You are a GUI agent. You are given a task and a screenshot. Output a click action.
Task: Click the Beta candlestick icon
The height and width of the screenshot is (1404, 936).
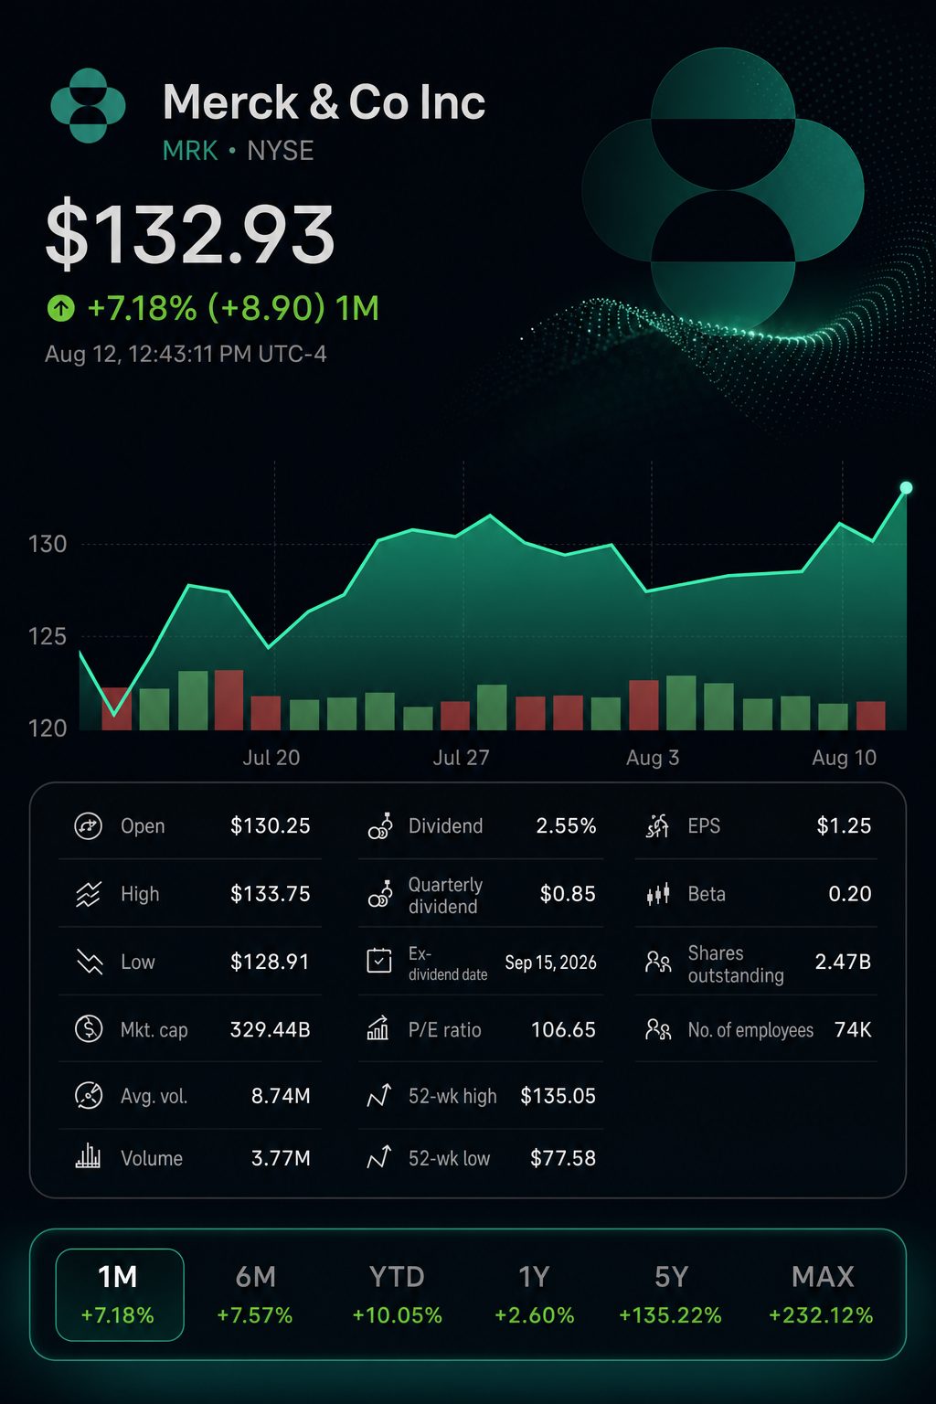tap(658, 893)
